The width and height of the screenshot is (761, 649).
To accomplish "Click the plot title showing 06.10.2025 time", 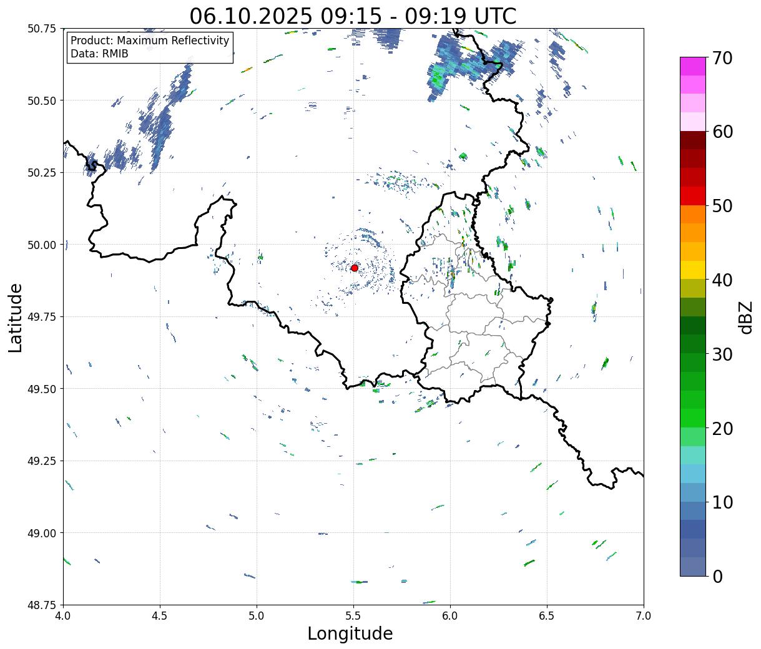I will (x=353, y=16).
